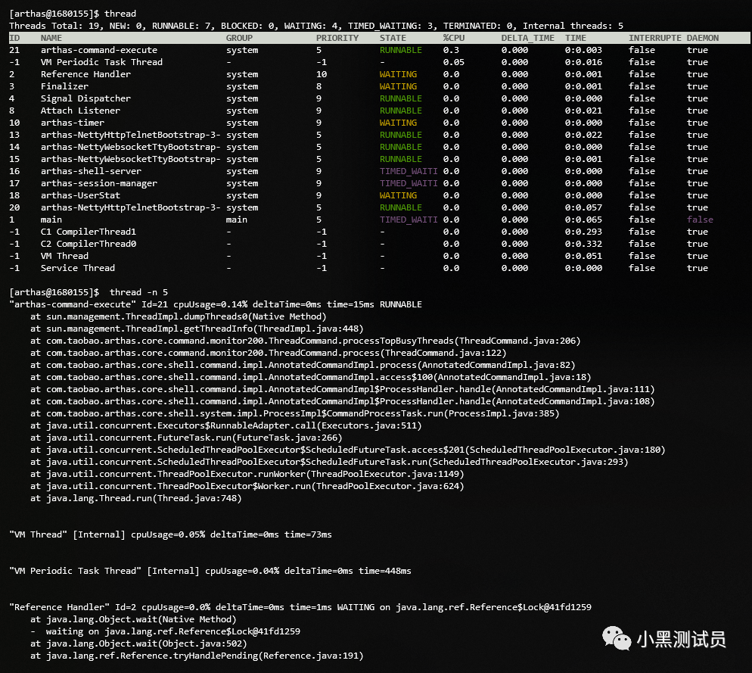
Task: Click the STATE column header
Action: pyautogui.click(x=393, y=38)
